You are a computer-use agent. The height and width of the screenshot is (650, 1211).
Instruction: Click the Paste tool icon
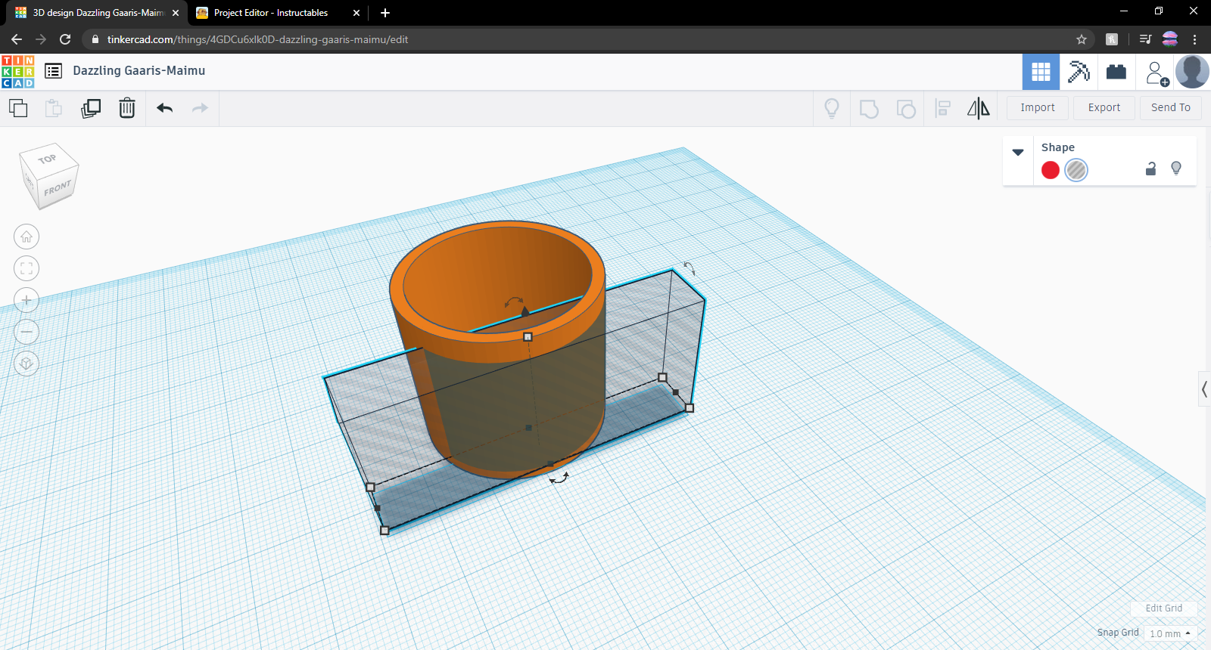click(x=53, y=108)
